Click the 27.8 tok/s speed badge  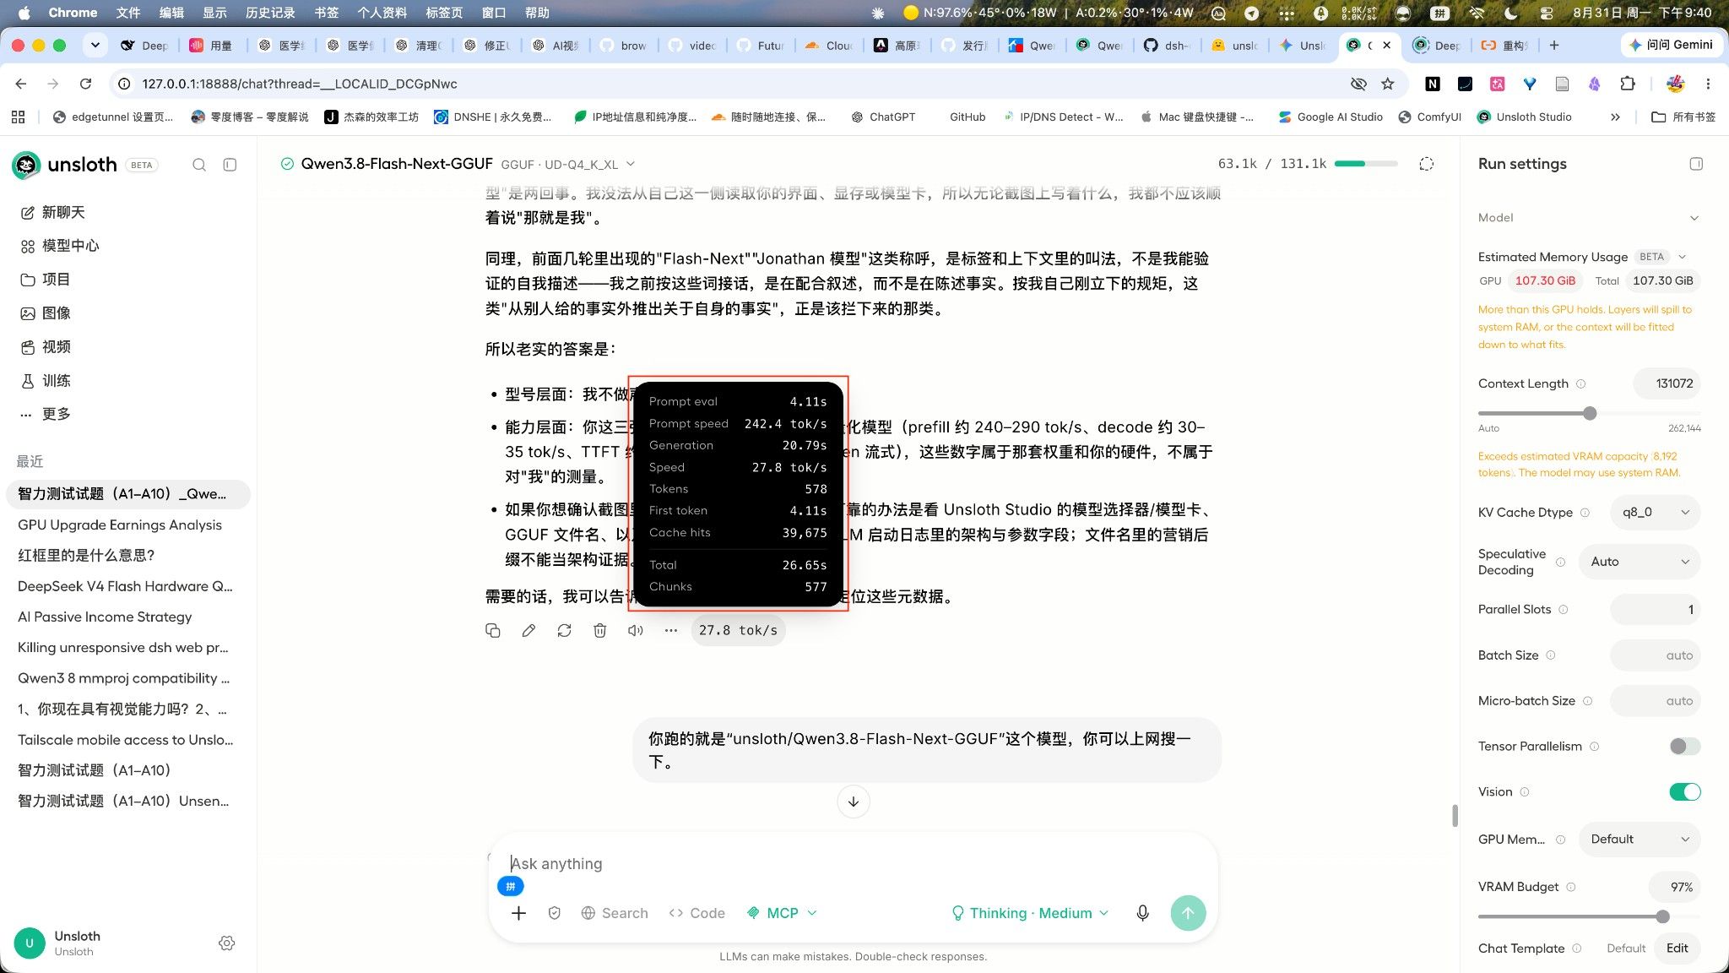[x=738, y=630]
